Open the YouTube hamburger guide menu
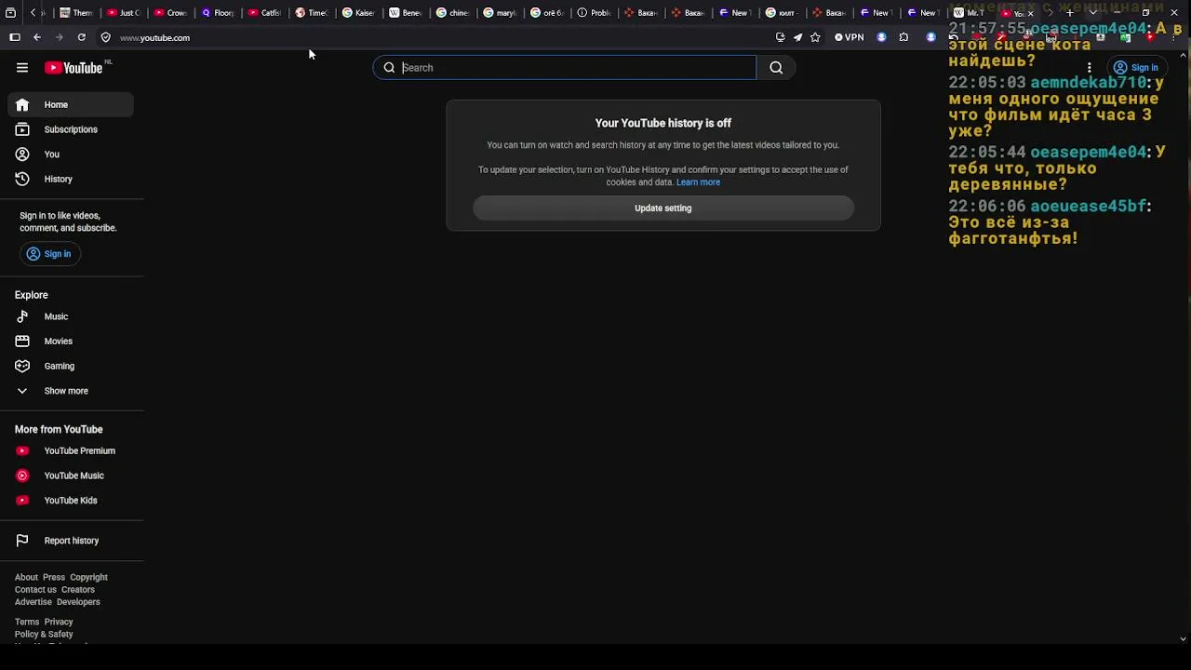 coord(22,68)
